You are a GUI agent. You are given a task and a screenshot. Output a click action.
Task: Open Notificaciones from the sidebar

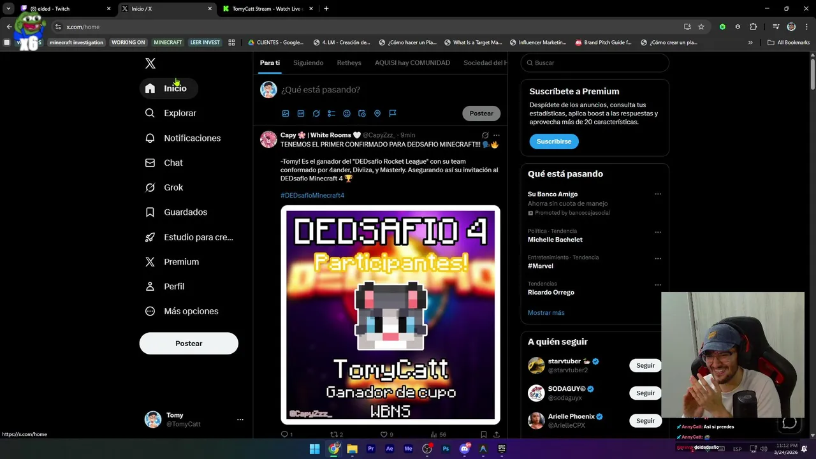[183, 138]
